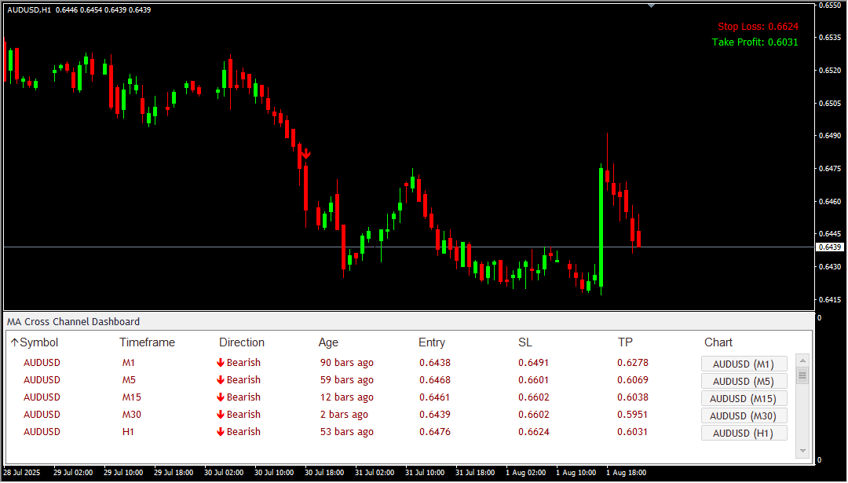
Task: Sort the dashboard by Timeframe column header
Action: (x=147, y=342)
